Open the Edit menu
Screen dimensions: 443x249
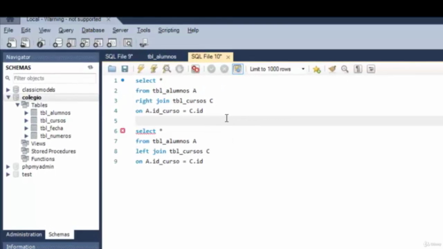26,30
